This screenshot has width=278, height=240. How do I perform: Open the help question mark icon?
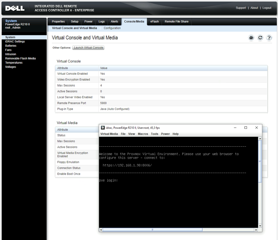(269, 38)
